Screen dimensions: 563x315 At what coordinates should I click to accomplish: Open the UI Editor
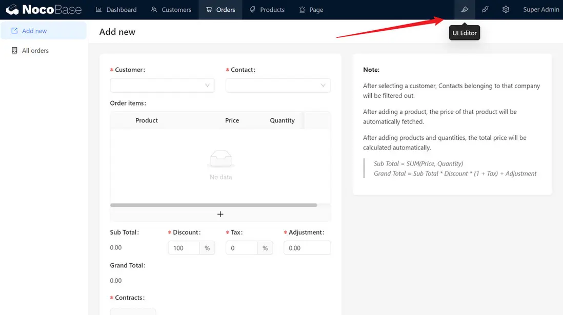coord(465,9)
